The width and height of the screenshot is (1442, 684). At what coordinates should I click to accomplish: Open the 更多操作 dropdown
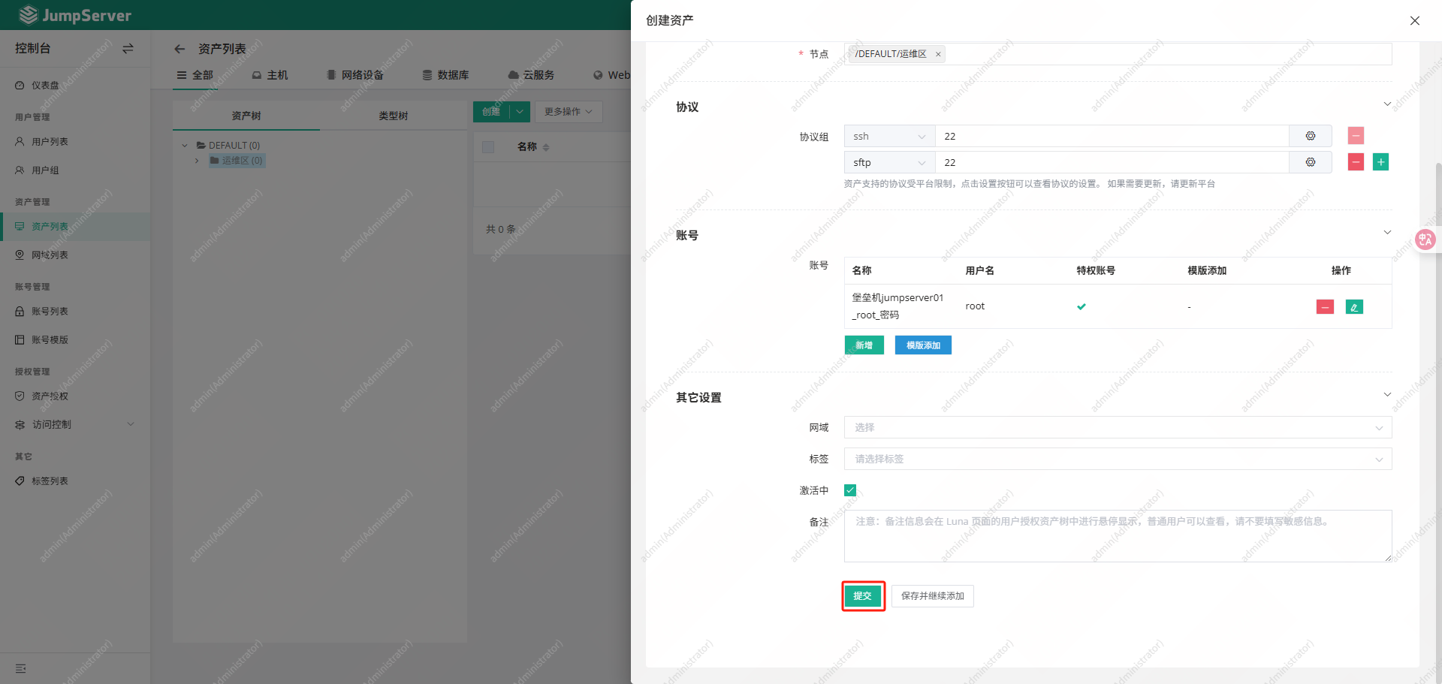[569, 111]
